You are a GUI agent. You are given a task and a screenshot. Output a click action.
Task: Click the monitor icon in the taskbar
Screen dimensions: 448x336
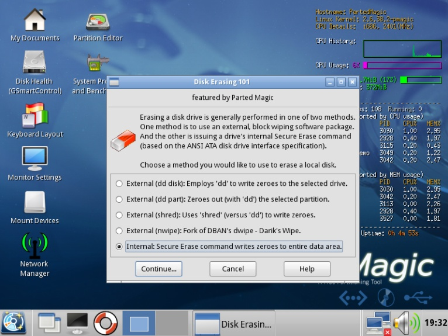pyautogui.click(x=77, y=323)
